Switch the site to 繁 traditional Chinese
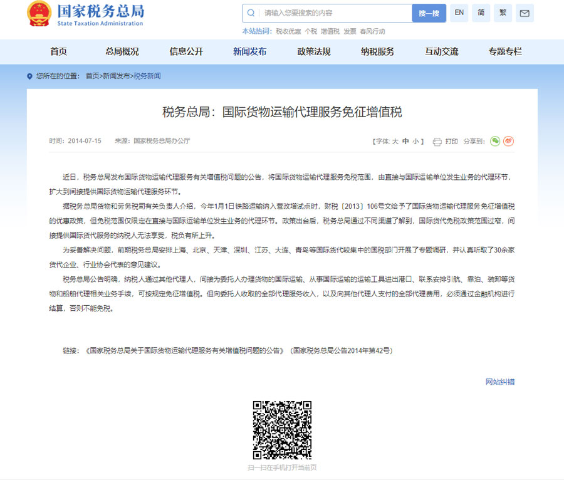 [x=503, y=13]
